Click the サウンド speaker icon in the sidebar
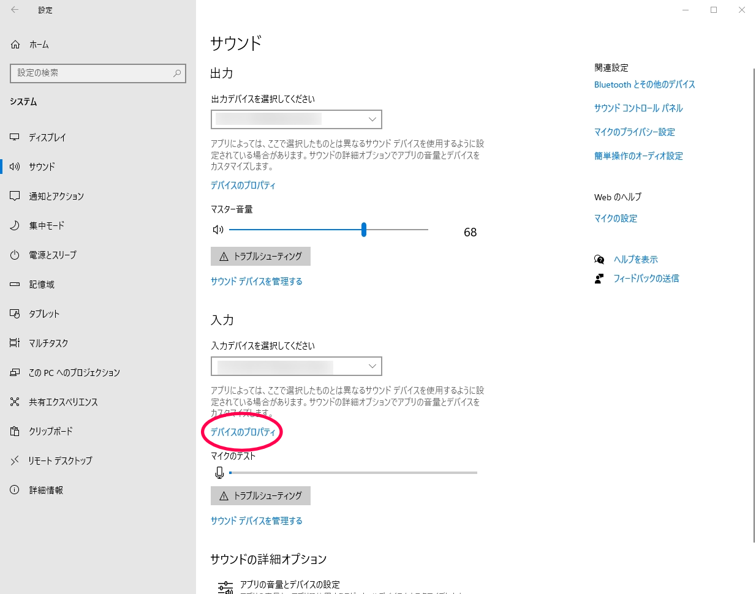This screenshot has height=594, width=756. (15, 167)
